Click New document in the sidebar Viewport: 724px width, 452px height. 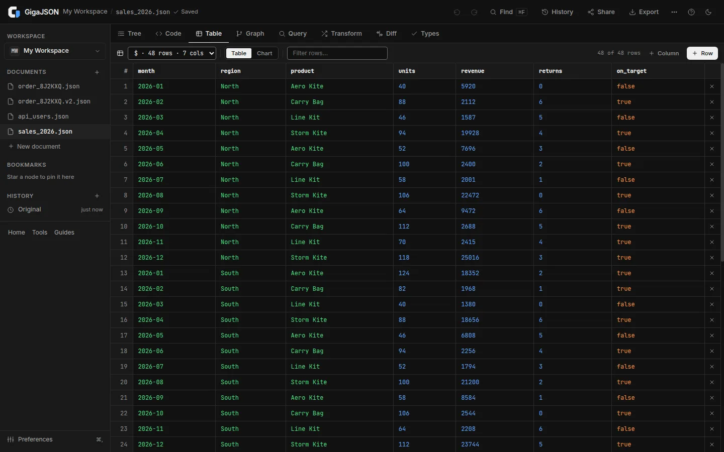[x=55, y=147]
